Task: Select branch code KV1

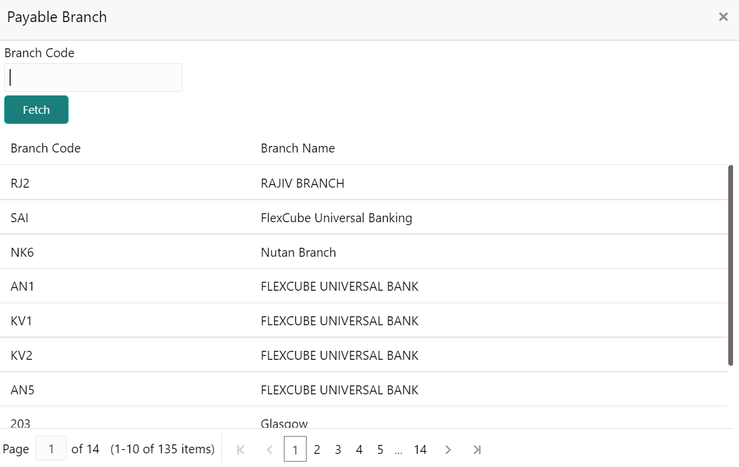Action: point(21,321)
